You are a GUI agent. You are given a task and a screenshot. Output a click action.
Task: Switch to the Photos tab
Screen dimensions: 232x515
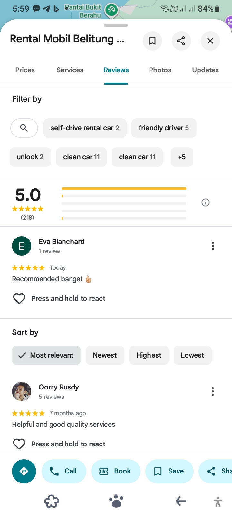[x=160, y=70]
